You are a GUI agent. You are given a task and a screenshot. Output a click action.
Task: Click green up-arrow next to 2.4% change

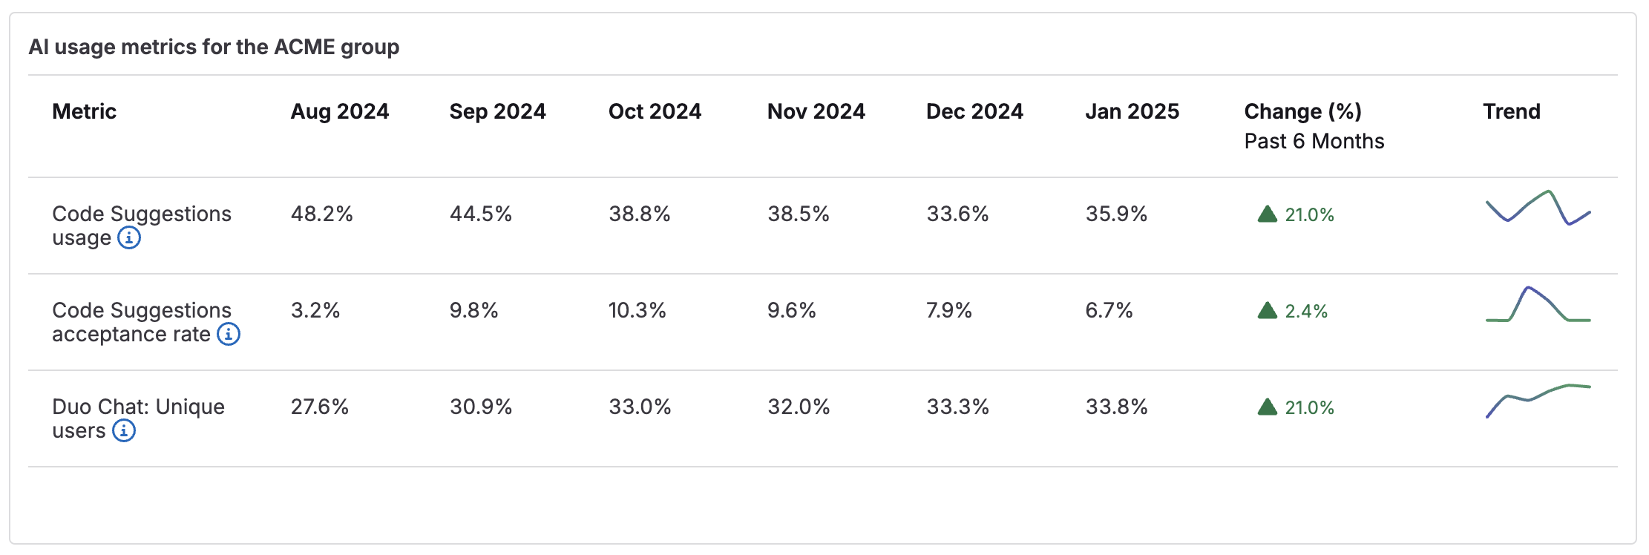pyautogui.click(x=1268, y=311)
